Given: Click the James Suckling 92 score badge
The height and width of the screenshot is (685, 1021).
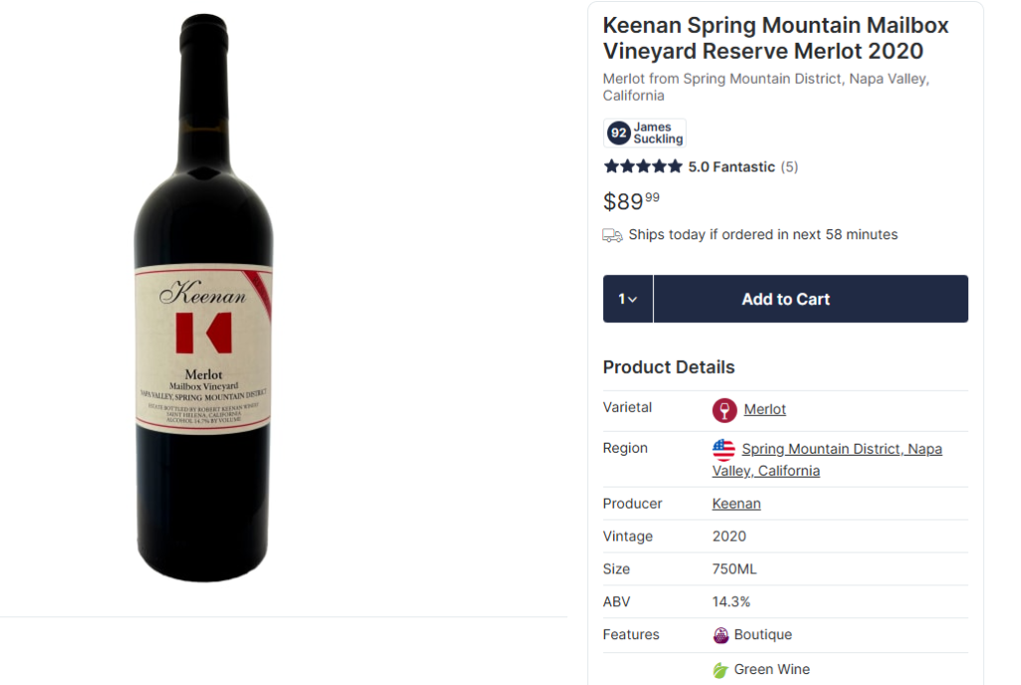Looking at the screenshot, I should 644,133.
